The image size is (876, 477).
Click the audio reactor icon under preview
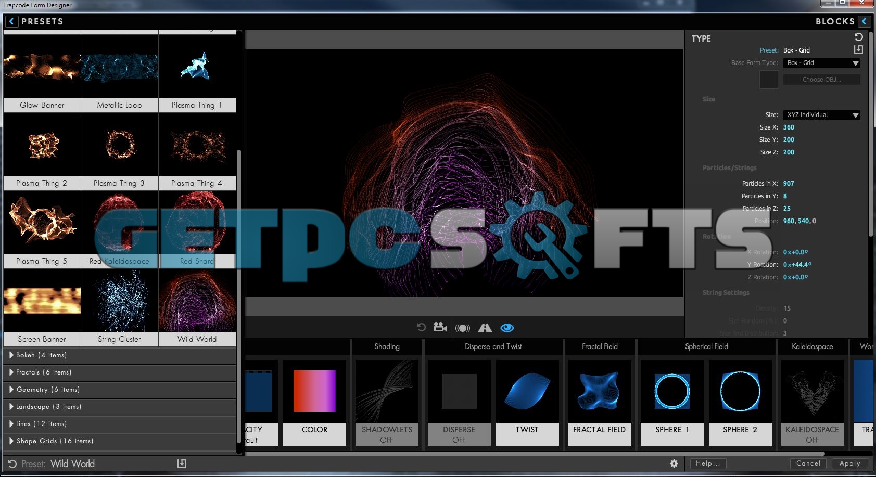pos(463,328)
